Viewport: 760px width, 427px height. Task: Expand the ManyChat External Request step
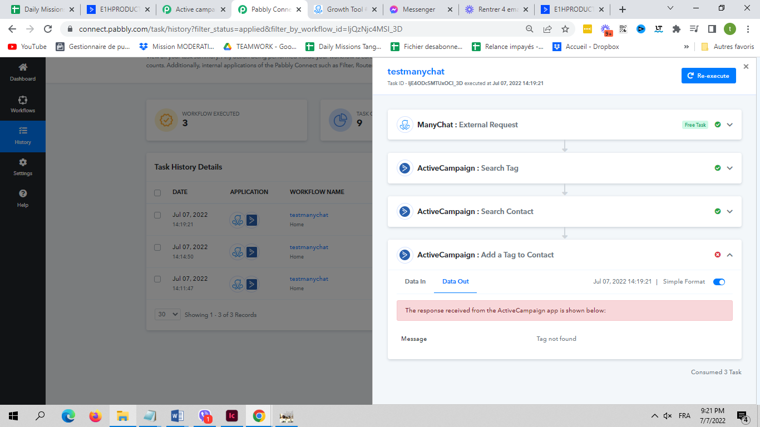[x=730, y=125]
